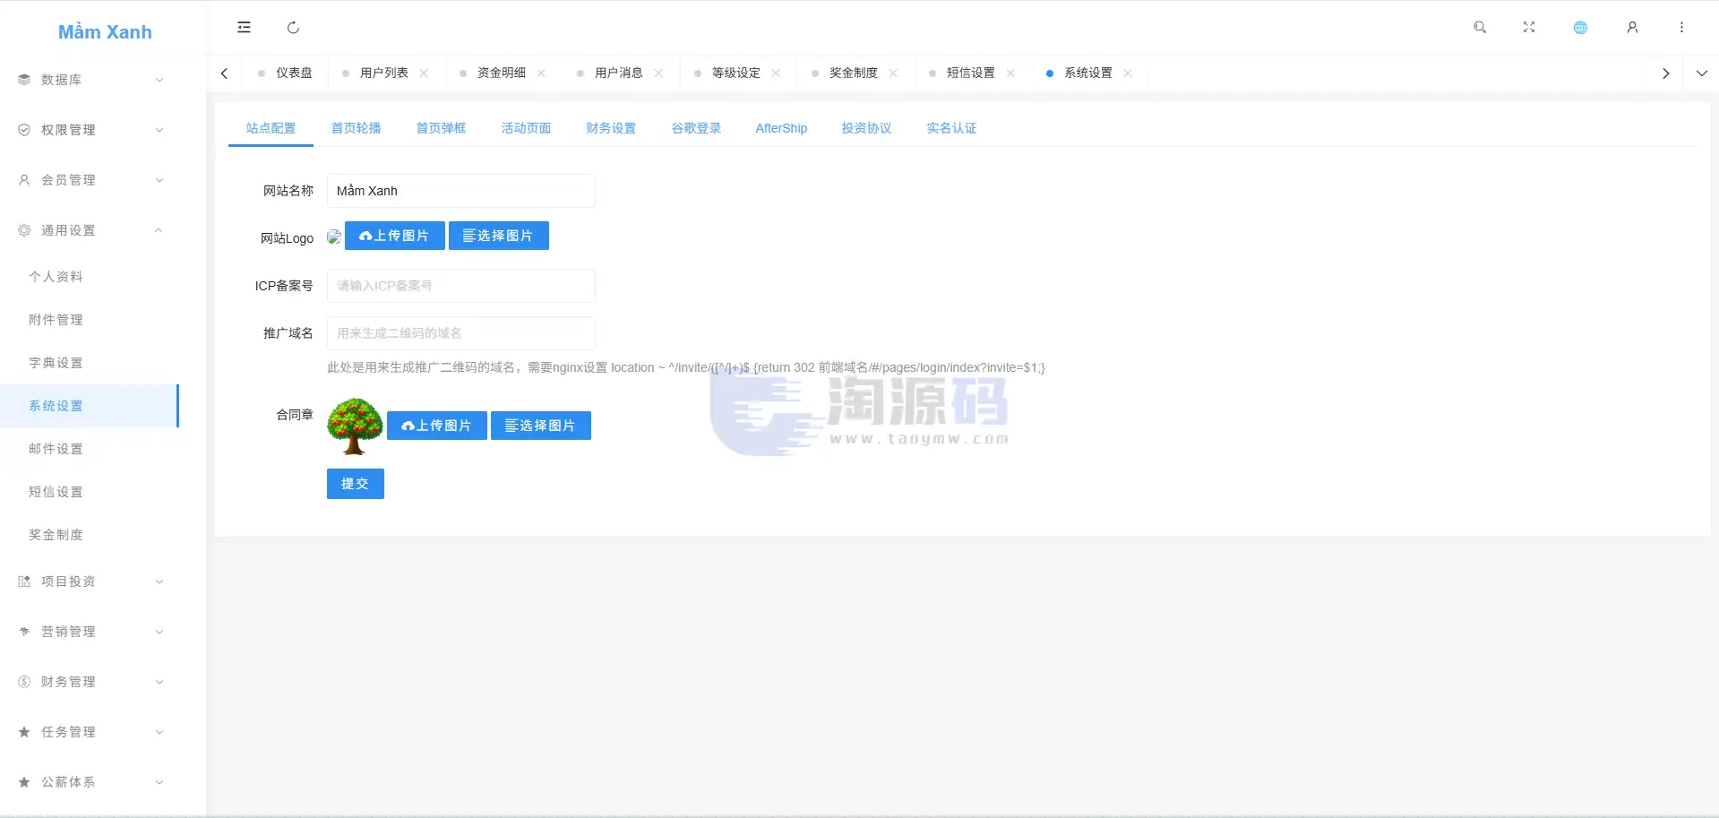Open the 仪表盘 page tab

pos(286,73)
